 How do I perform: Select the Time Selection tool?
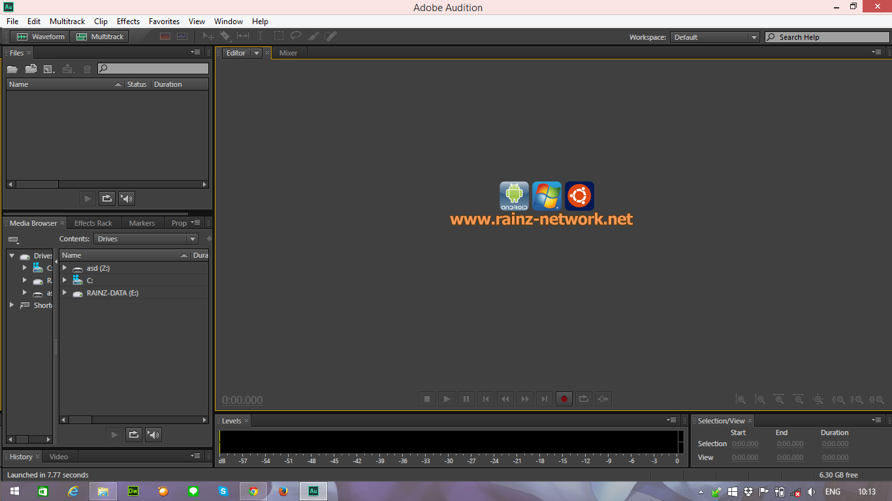(260, 37)
